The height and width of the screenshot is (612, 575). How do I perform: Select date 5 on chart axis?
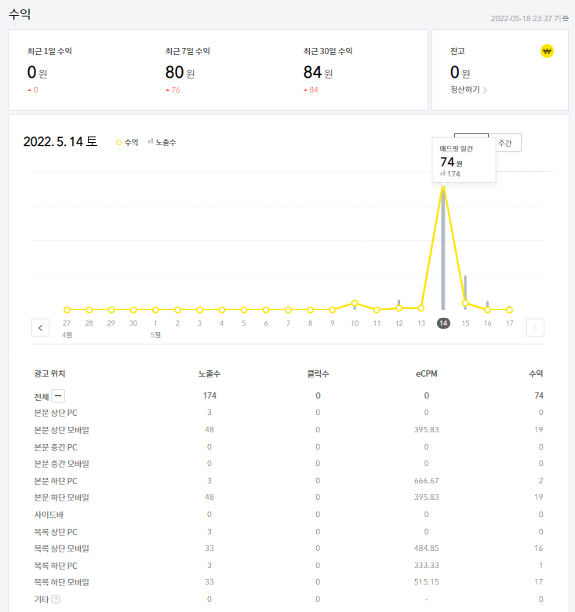(x=244, y=323)
